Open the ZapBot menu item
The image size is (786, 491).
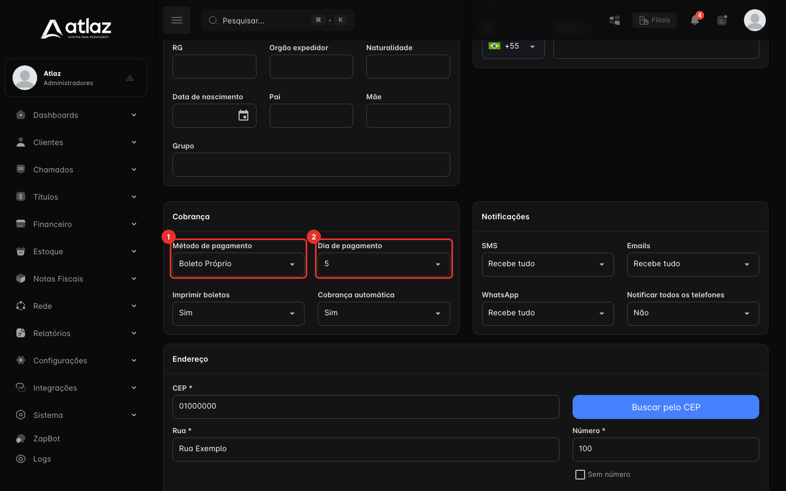tap(76, 439)
